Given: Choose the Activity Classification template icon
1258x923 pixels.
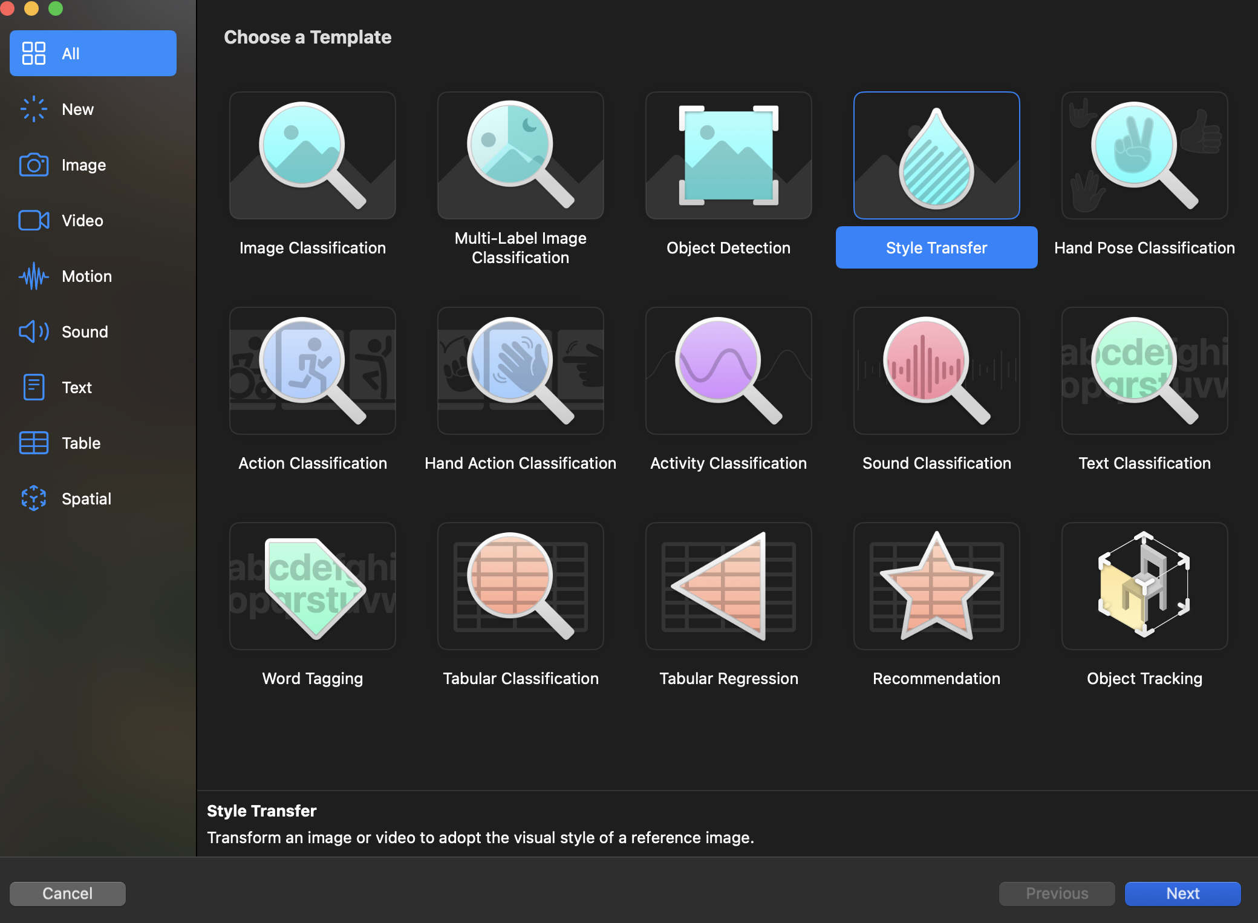Looking at the screenshot, I should (x=728, y=371).
